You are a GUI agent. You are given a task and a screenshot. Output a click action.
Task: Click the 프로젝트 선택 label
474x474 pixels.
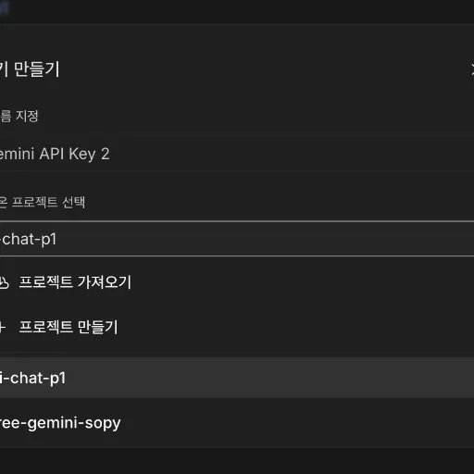(43, 203)
